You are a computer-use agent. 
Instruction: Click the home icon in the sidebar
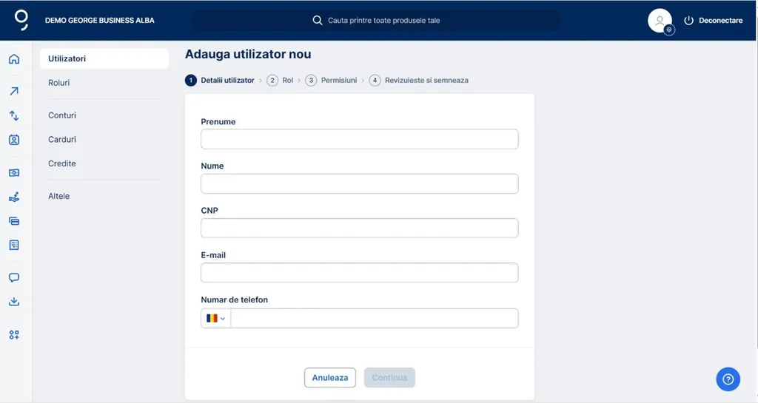pos(14,59)
